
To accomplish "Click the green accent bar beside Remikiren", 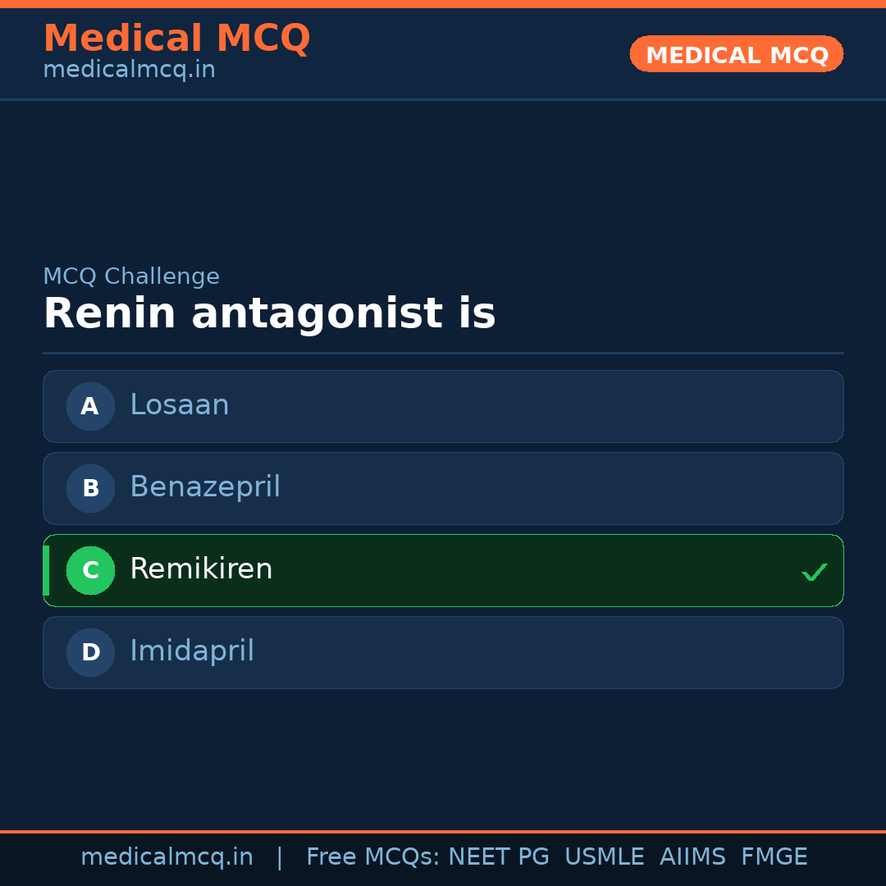I will [x=46, y=570].
